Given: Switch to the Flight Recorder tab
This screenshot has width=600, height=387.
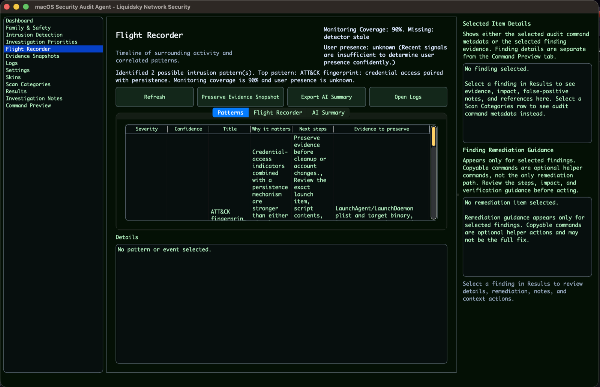Looking at the screenshot, I should 277,112.
